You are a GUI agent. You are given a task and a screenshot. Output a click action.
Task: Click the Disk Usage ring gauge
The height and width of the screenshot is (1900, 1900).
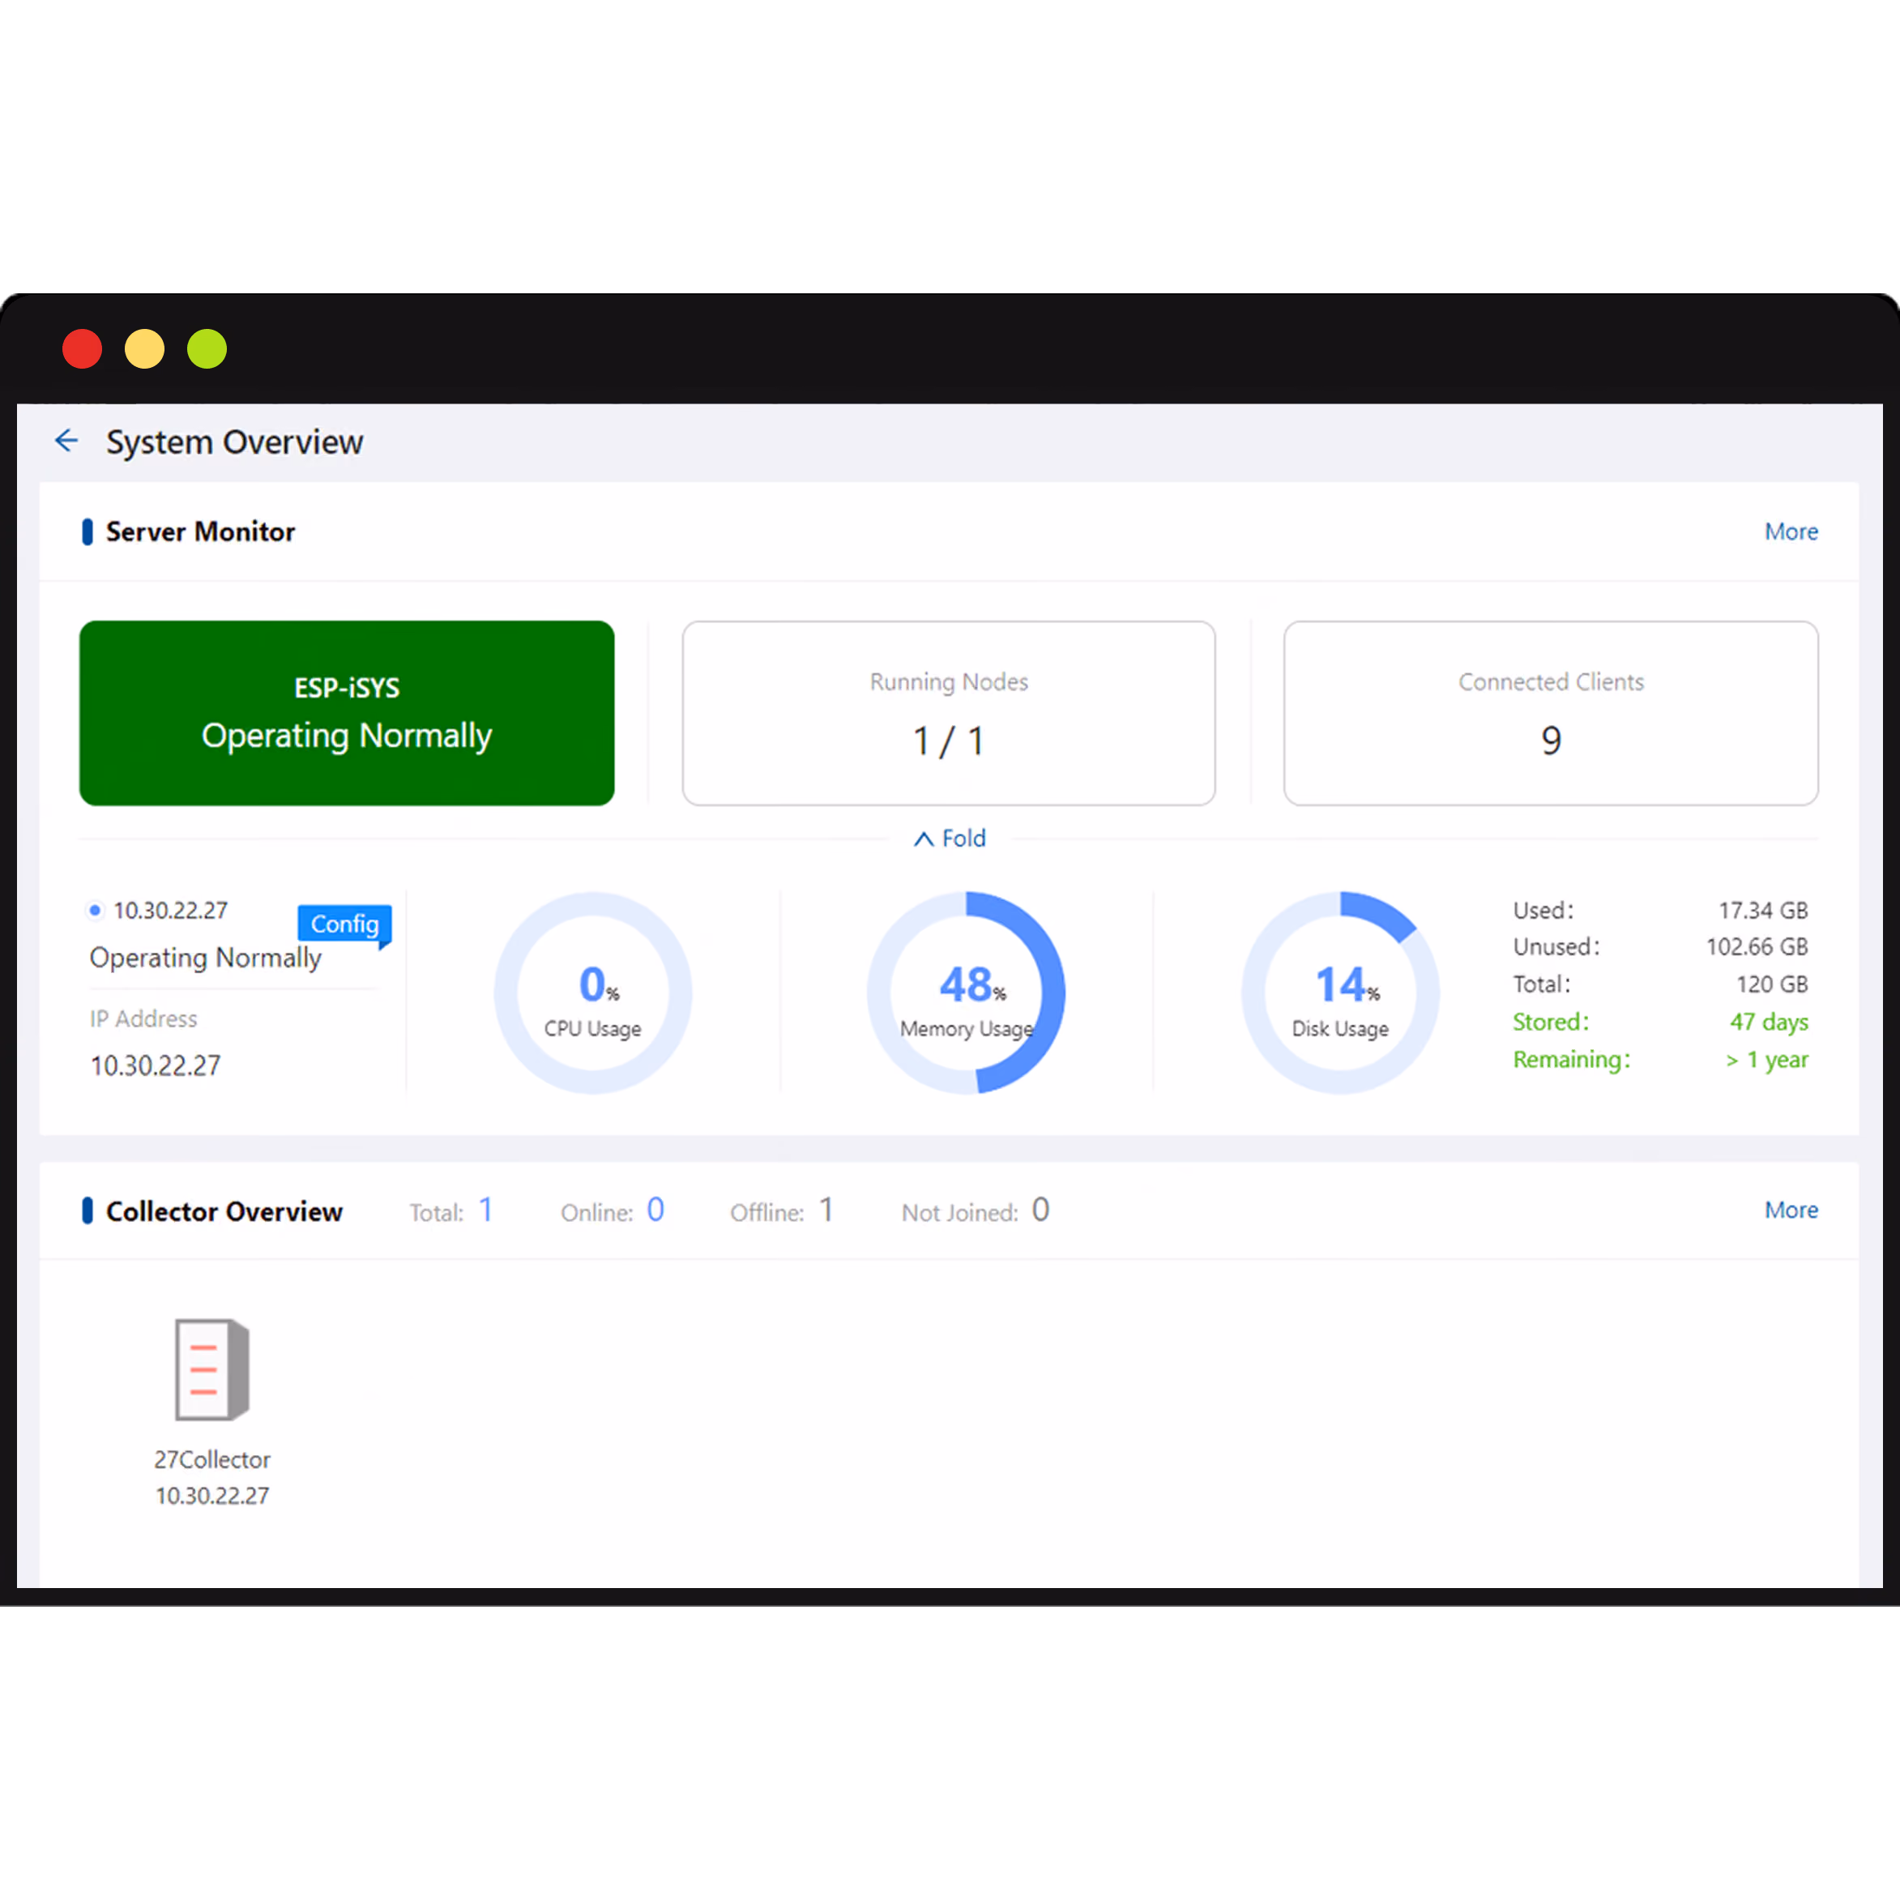point(1340,993)
